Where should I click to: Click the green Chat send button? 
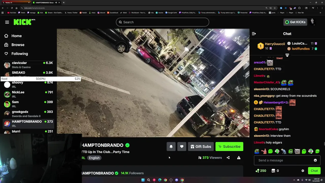[314, 171]
